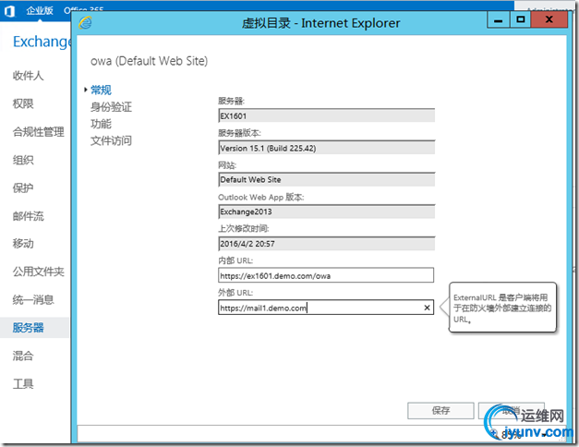
Task: Click the 保存 save button
Action: pos(440,410)
